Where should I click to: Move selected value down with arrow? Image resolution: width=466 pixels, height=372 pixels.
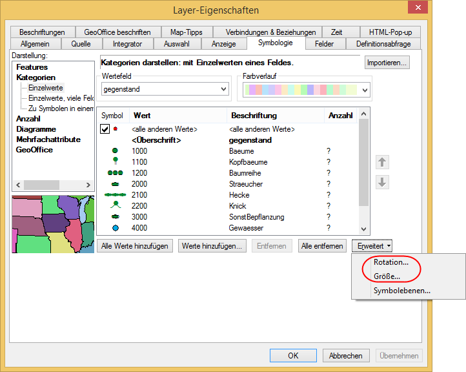(382, 182)
